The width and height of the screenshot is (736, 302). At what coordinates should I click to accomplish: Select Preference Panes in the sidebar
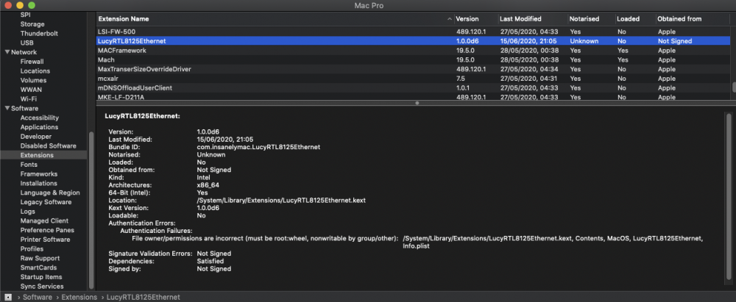coord(47,230)
